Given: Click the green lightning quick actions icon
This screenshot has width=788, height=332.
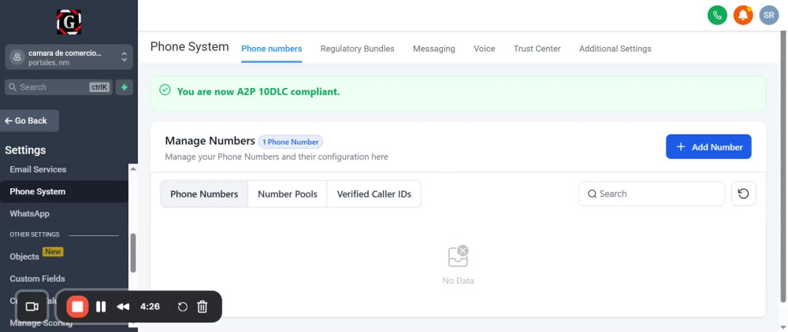Looking at the screenshot, I should point(125,87).
